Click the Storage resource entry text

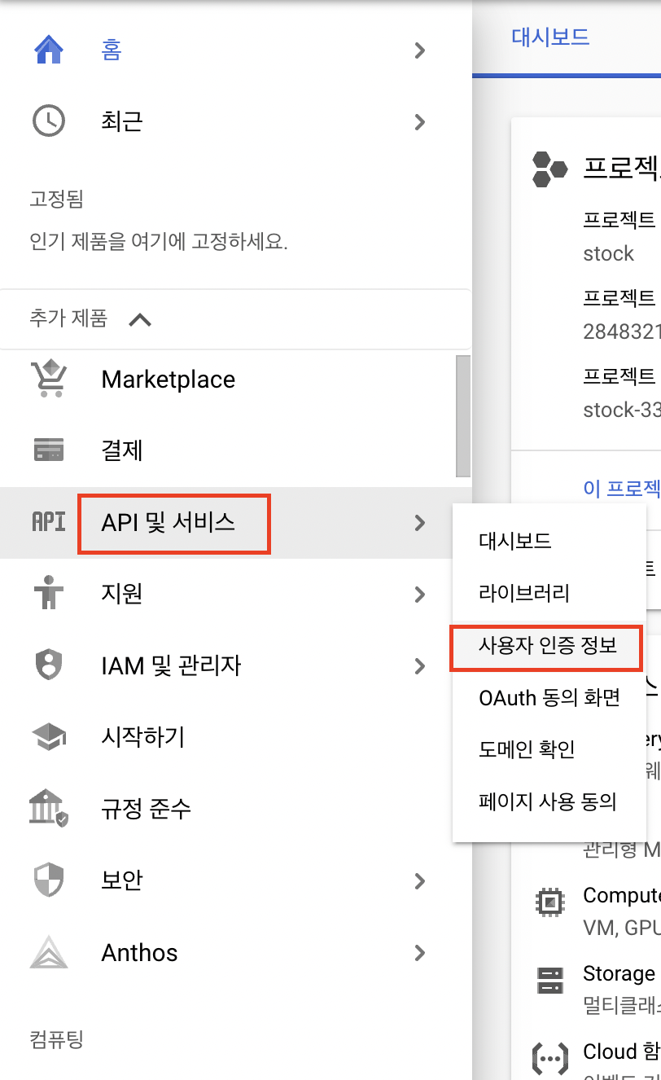619,973
